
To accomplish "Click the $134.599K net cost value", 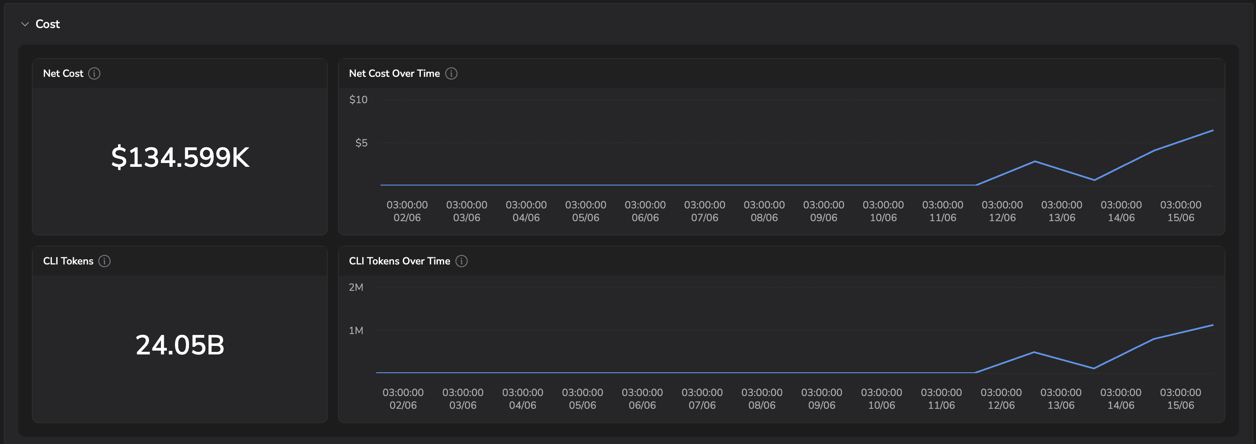I will 180,157.
